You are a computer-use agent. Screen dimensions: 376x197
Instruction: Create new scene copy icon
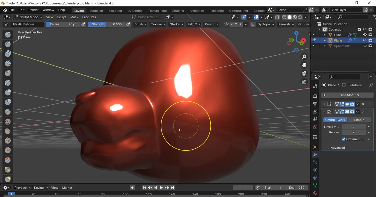311,10
